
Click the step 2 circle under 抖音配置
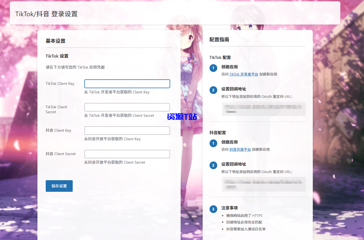pos(213,165)
